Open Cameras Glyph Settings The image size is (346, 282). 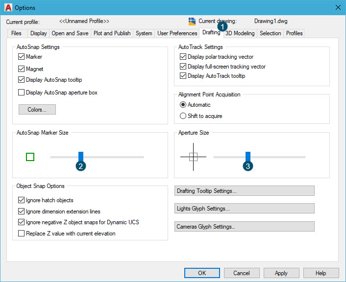point(244,227)
